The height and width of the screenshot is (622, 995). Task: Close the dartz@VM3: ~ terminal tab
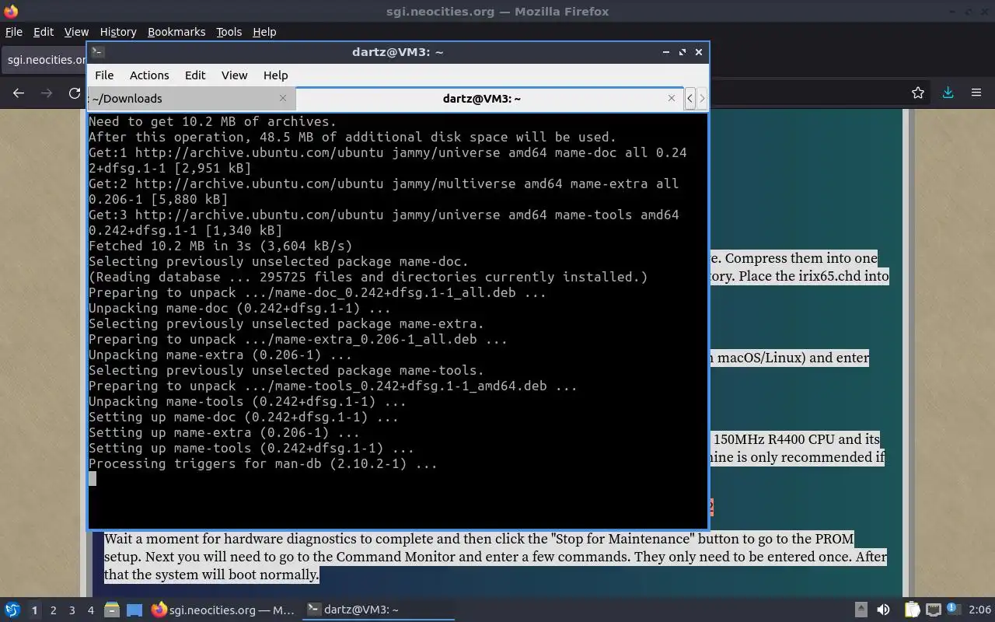tap(672, 98)
